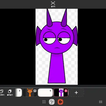Select frame 5 with orange character
106x106 pixels.
30,92
